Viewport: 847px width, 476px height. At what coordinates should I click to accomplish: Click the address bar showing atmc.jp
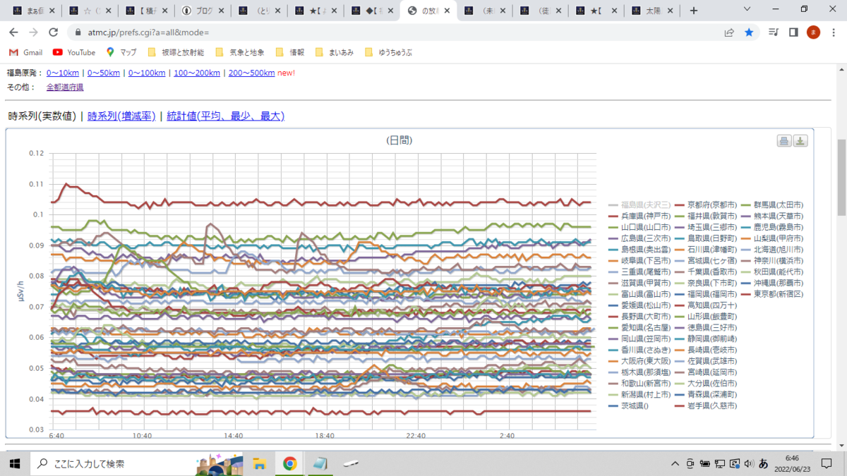coord(395,32)
